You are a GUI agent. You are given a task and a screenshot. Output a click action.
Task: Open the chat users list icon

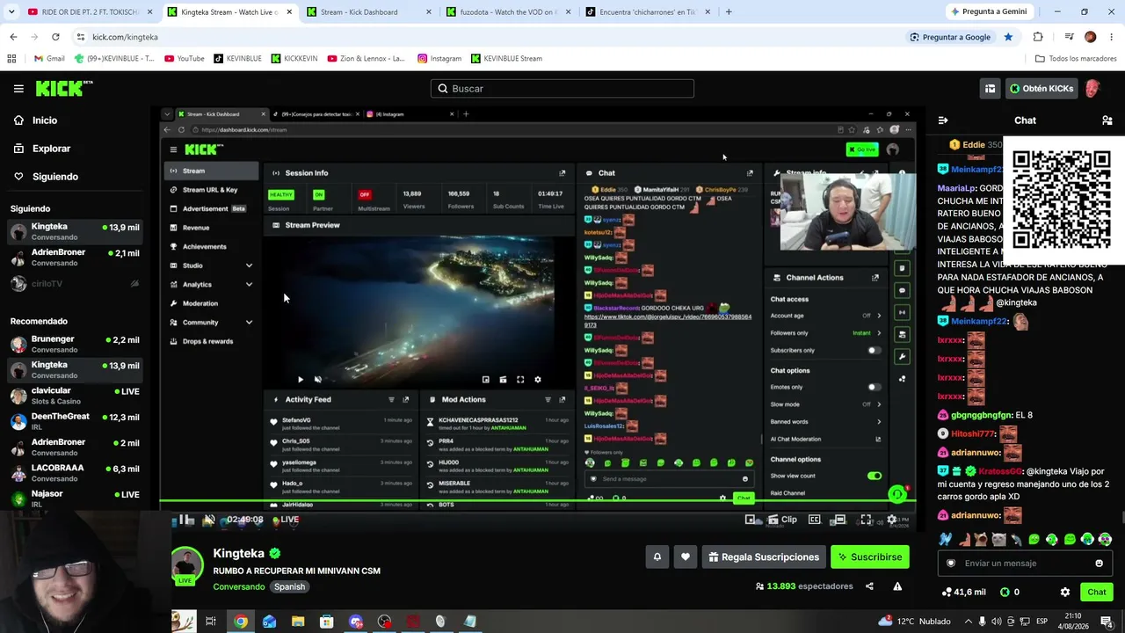(x=1107, y=120)
